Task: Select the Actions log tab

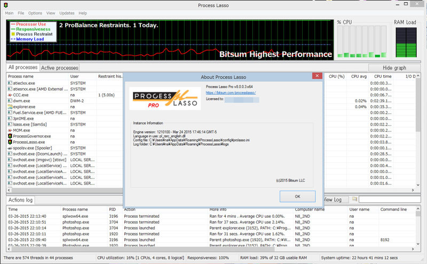Action: [x=20, y=200]
